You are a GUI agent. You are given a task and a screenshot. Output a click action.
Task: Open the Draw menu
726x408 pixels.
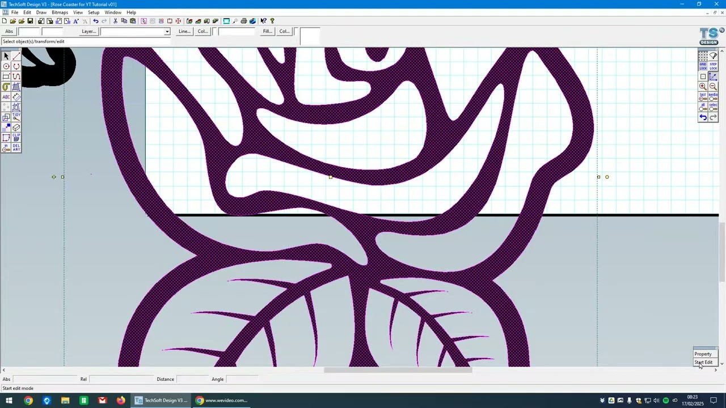click(41, 12)
